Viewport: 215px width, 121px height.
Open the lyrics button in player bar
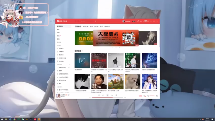tap(116, 95)
